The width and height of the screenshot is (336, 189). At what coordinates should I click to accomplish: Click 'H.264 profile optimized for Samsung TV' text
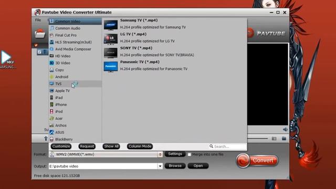[x=153, y=27]
